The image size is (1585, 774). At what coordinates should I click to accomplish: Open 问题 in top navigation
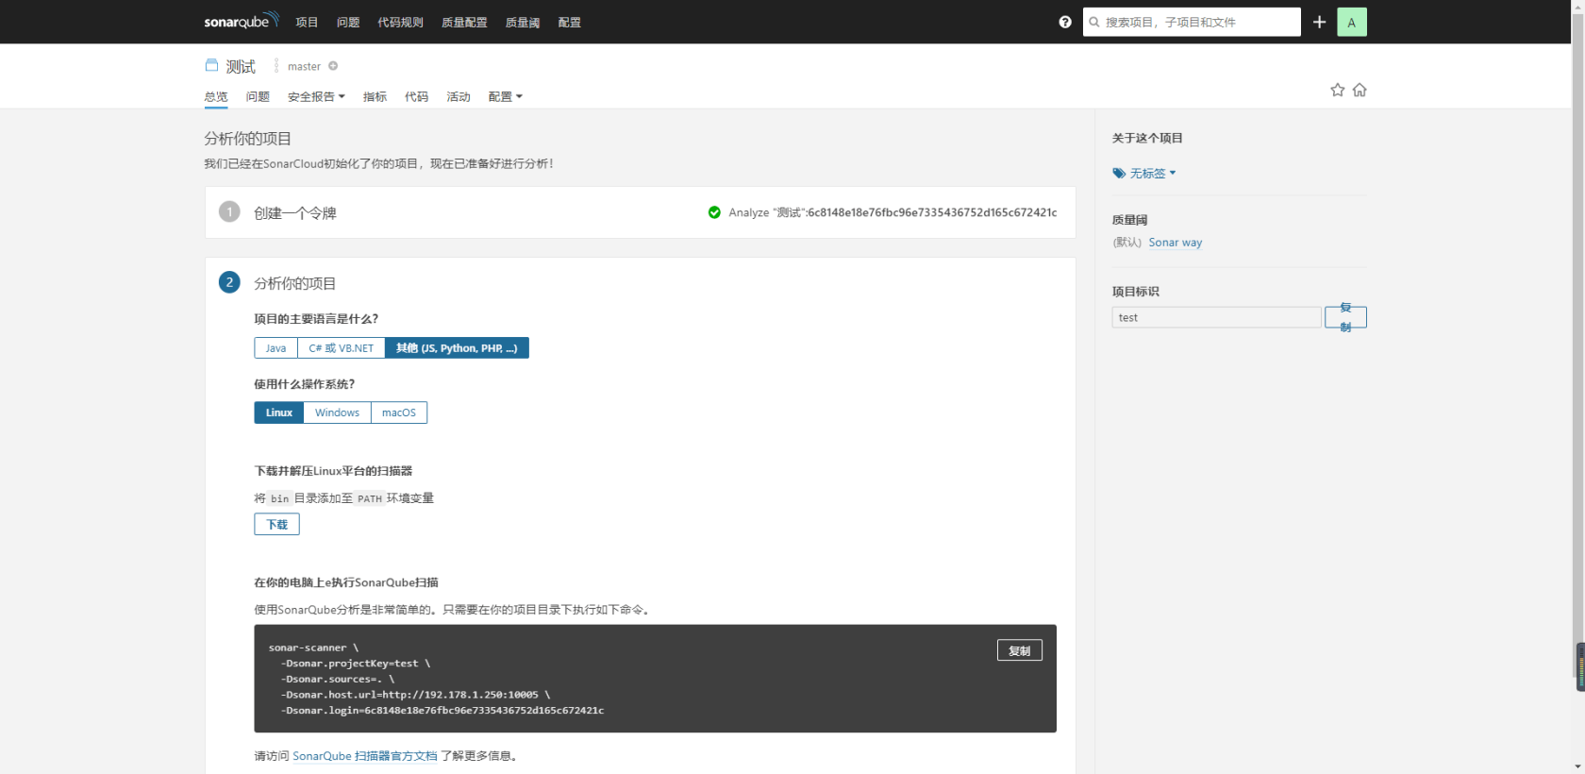tap(348, 22)
